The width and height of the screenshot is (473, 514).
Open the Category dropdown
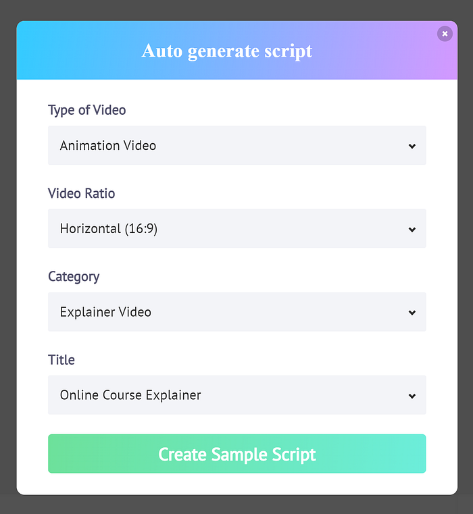pyautogui.click(x=236, y=312)
